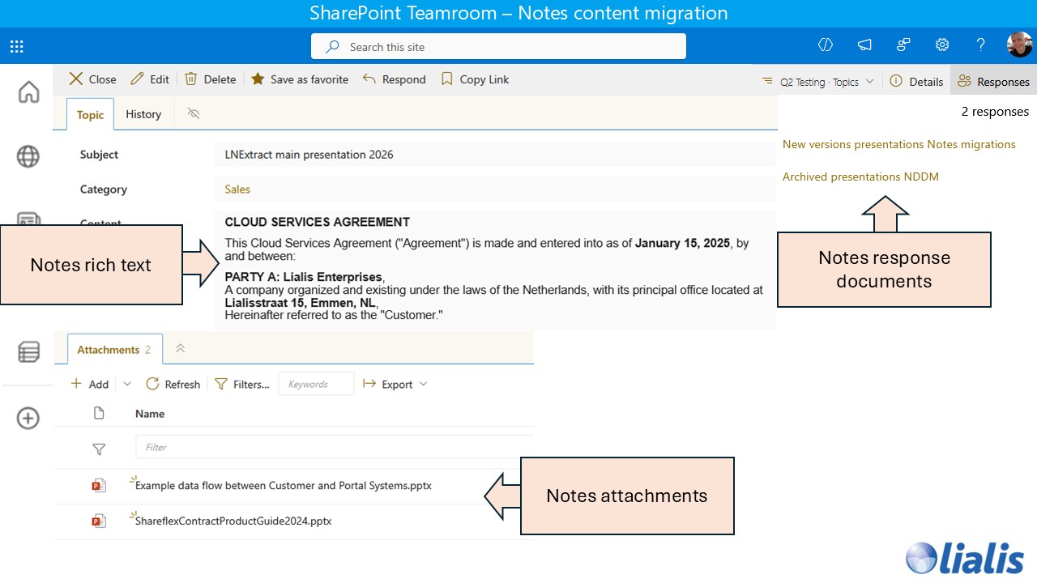
Task: Click the funnel icon in the attachments filter row
Action: [99, 449]
